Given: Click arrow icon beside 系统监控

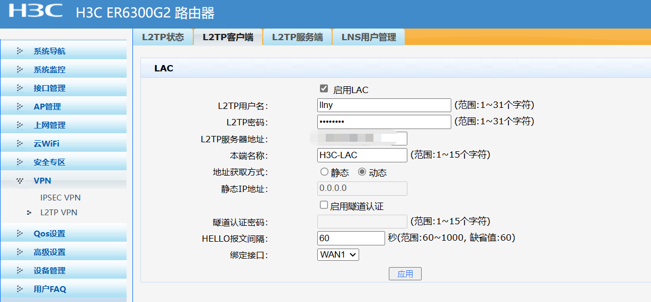Looking at the screenshot, I should tap(20, 70).
